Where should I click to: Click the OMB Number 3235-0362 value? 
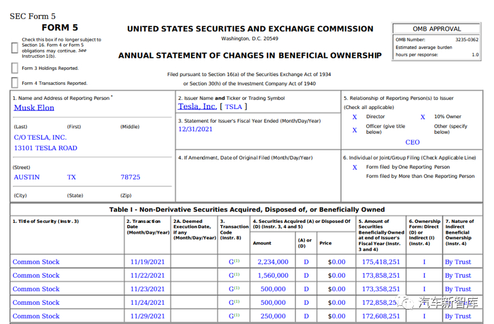pos(467,40)
